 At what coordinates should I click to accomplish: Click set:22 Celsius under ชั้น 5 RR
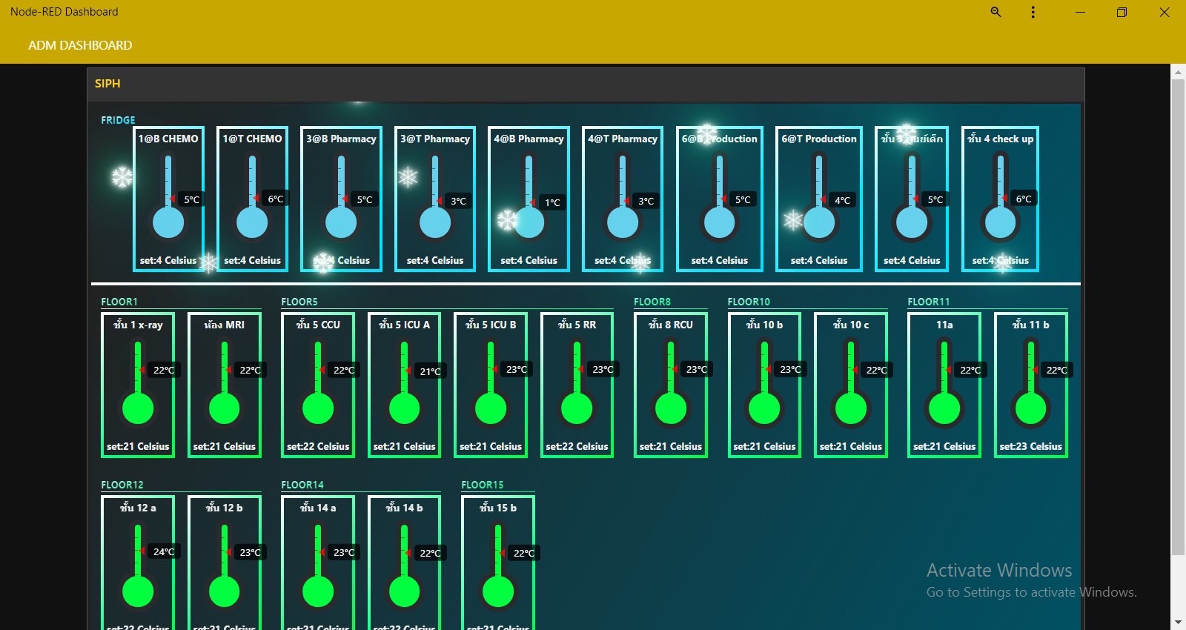(x=577, y=447)
